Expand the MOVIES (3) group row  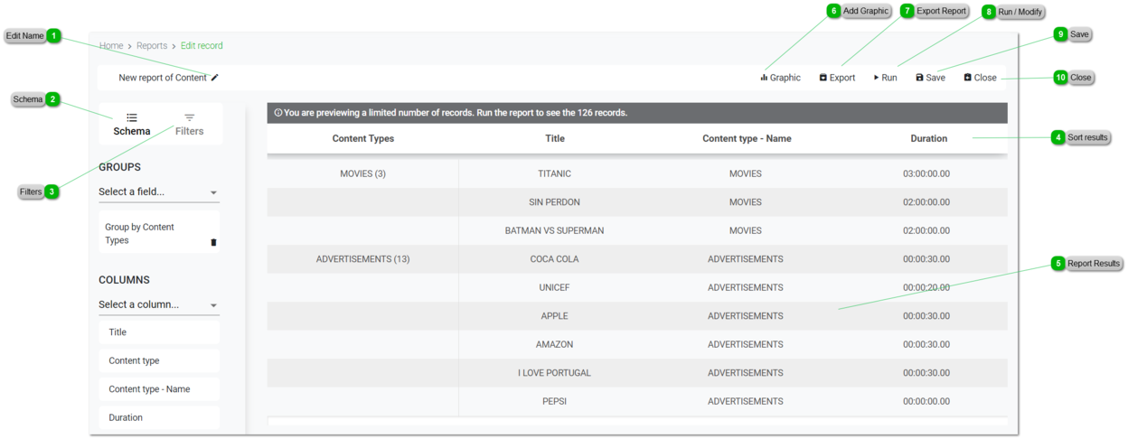pyautogui.click(x=362, y=173)
